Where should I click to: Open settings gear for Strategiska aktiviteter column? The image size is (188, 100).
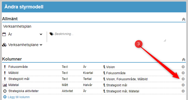tap(183, 91)
